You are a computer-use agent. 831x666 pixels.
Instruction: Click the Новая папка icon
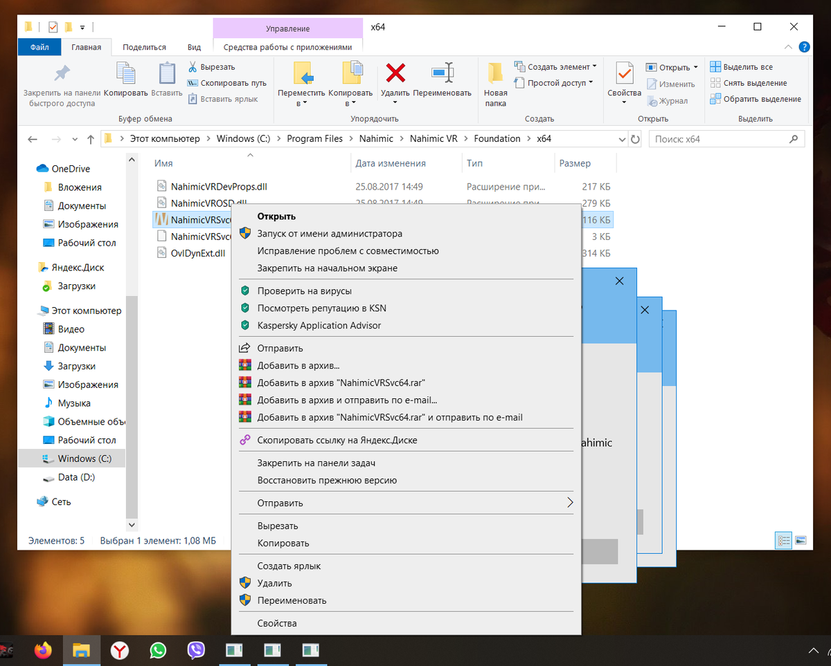(x=495, y=73)
